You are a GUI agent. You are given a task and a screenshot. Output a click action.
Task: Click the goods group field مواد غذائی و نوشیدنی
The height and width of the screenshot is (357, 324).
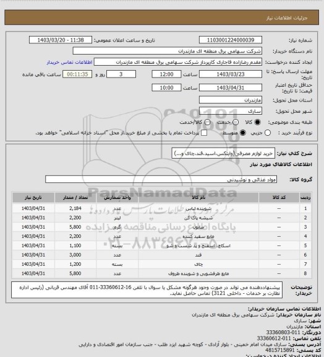[x=161, y=179]
